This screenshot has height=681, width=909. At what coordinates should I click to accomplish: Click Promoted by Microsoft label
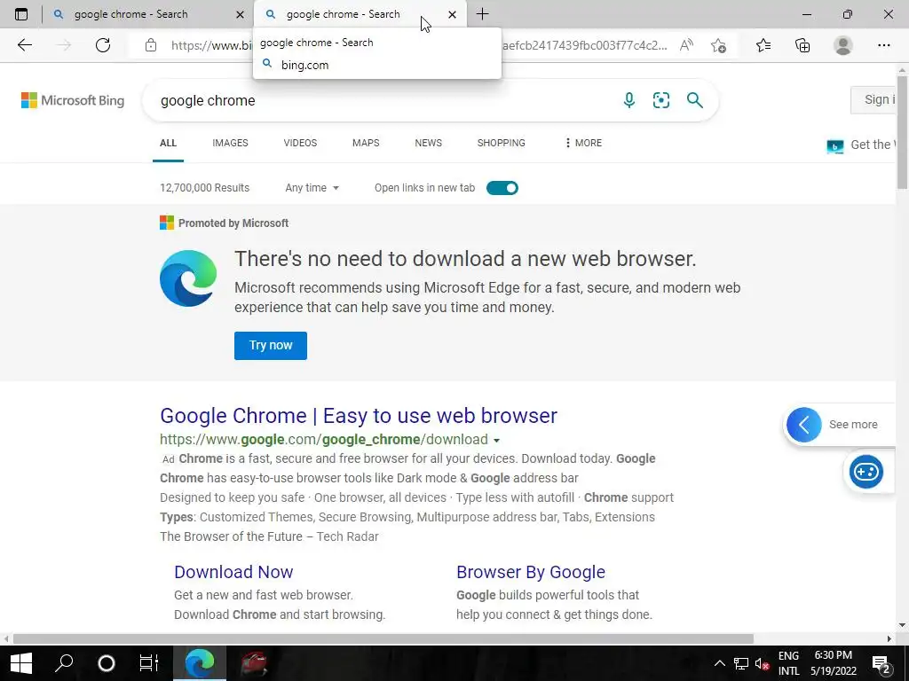233,223
